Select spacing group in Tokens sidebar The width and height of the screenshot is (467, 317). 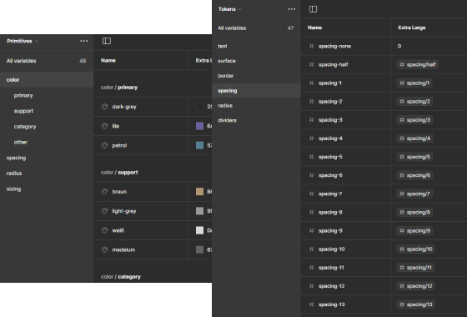click(x=256, y=91)
